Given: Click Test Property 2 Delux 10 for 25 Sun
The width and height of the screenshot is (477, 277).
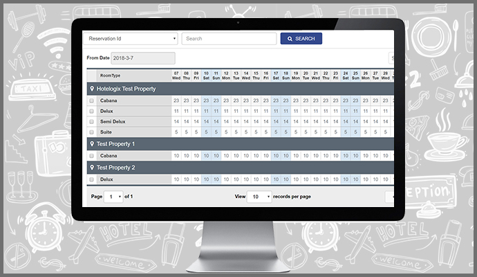Looking at the screenshot, I should click(355, 179).
